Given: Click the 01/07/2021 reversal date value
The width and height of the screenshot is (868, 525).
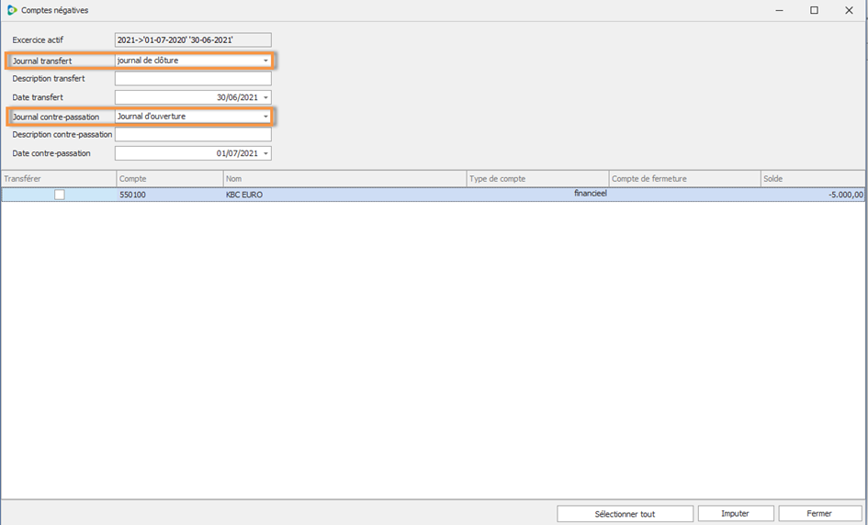Looking at the screenshot, I should point(237,153).
